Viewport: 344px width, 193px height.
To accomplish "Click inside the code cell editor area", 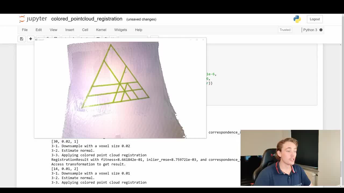I will (x=262, y=75).
